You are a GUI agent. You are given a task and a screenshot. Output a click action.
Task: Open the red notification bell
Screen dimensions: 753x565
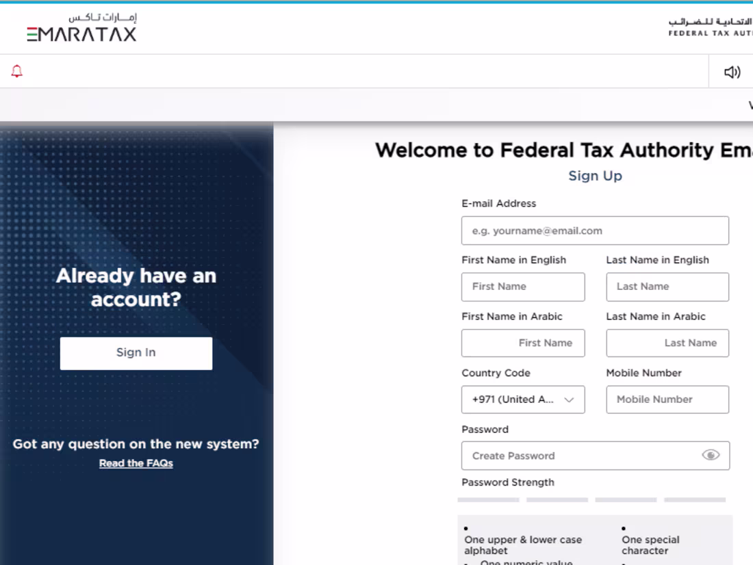coord(17,71)
